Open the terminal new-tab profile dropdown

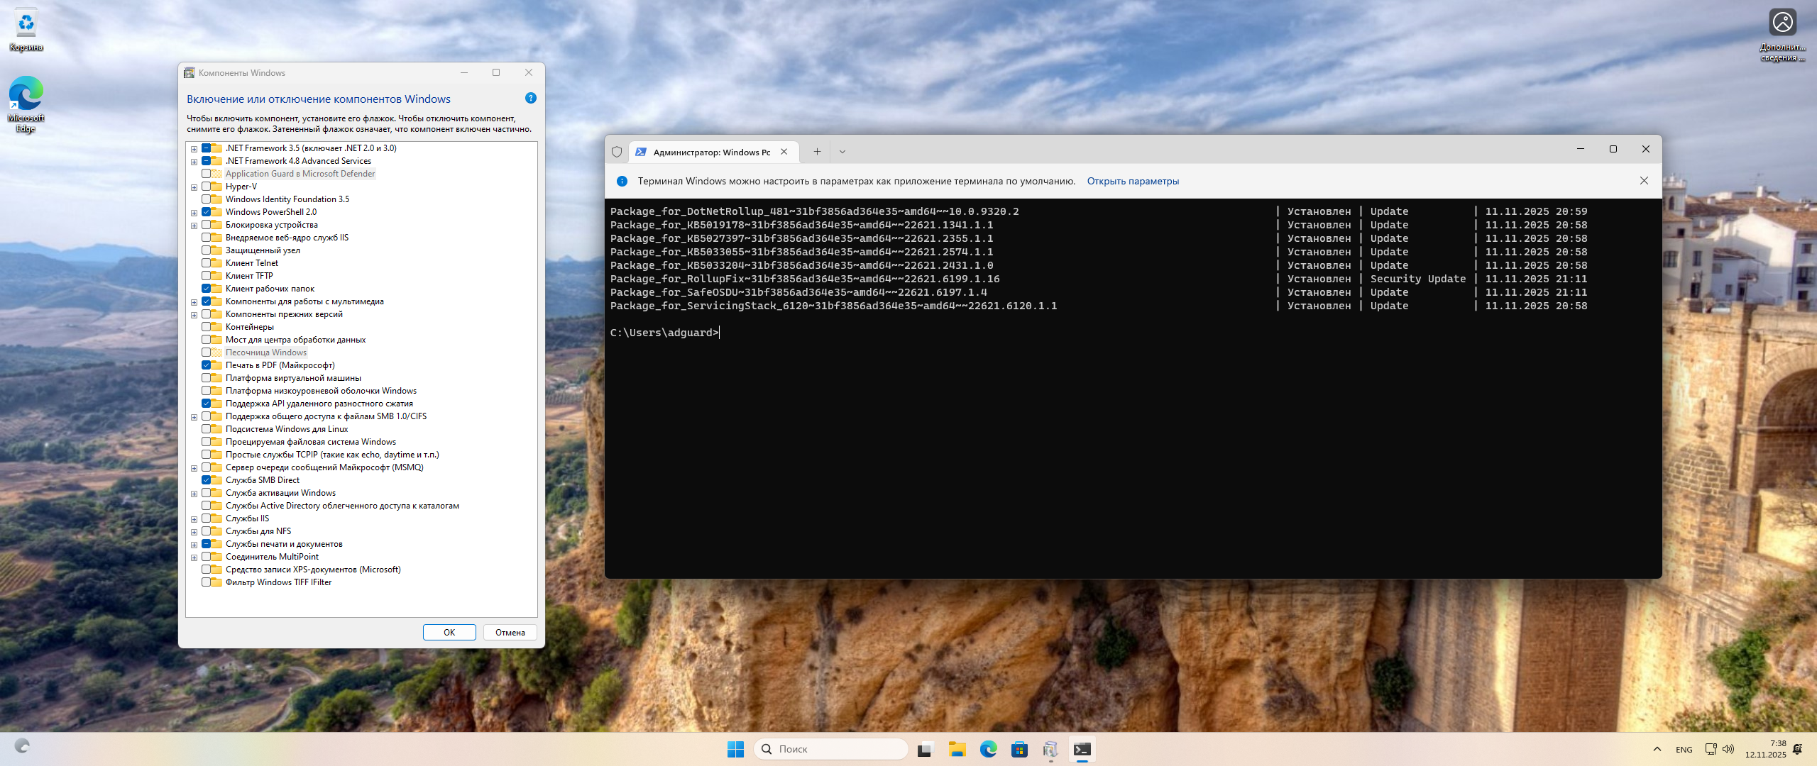click(842, 152)
